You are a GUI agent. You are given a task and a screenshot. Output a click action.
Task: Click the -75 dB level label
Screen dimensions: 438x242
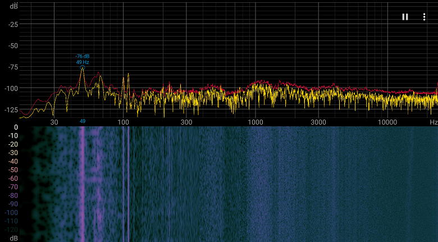pyautogui.click(x=13, y=67)
